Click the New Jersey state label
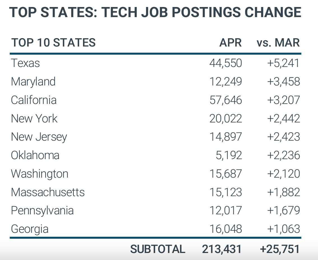The image size is (318, 260). pyautogui.click(x=39, y=137)
